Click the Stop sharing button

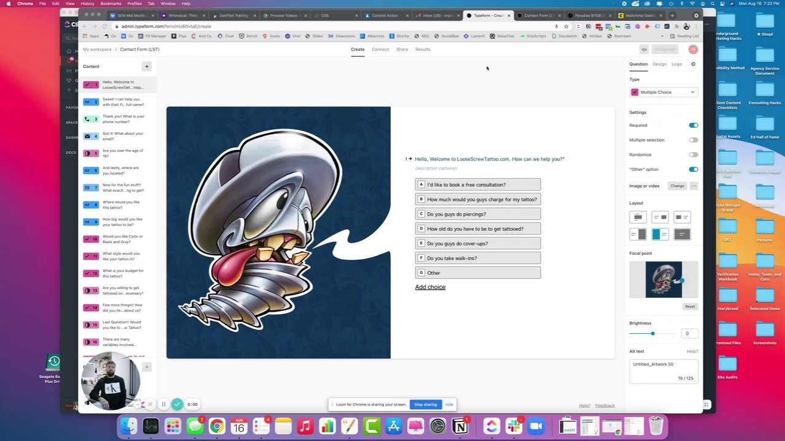426,404
